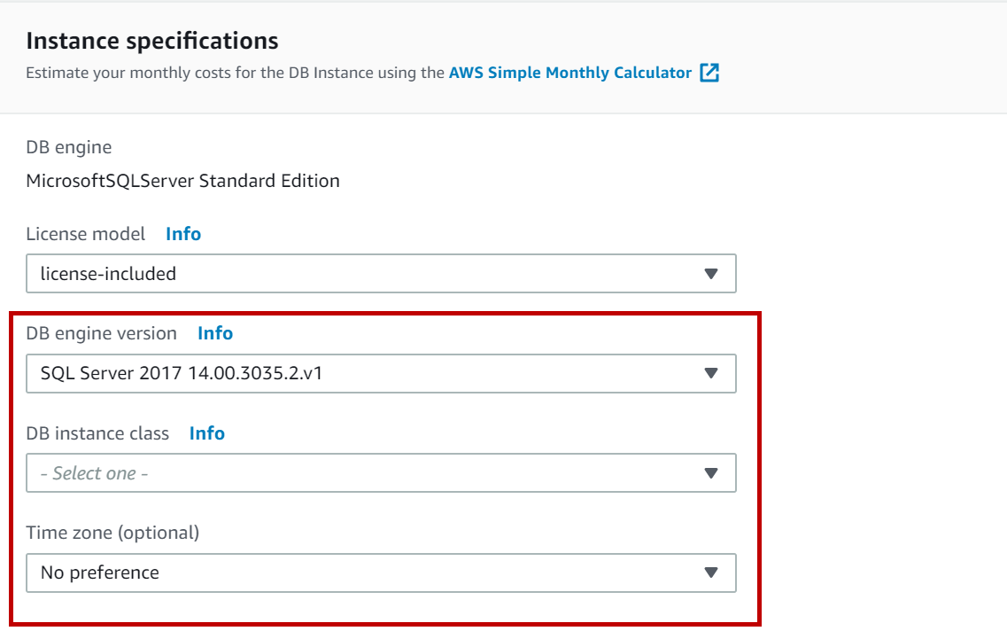The image size is (1007, 631).
Task: Click the external link icon beside AWS calculator
Action: (709, 74)
